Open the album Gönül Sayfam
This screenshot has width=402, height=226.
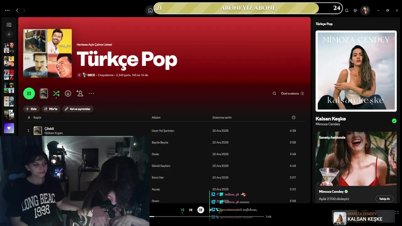(x=161, y=166)
